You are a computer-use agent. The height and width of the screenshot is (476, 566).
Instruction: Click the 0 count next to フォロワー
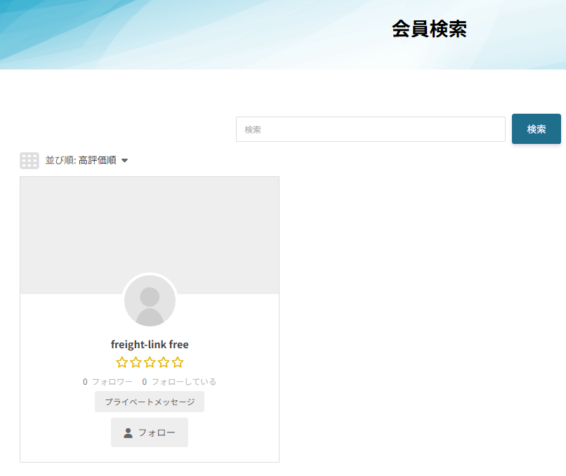pyautogui.click(x=85, y=382)
